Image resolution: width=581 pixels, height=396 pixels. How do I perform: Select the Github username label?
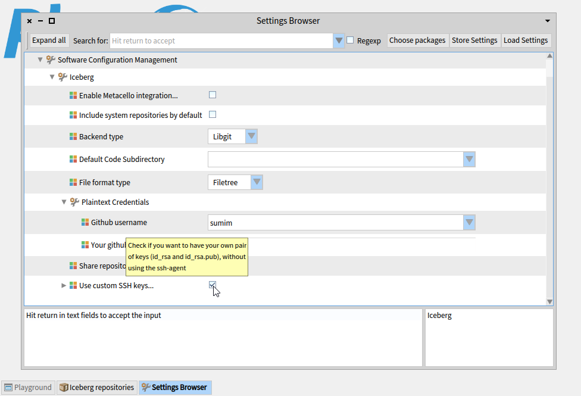[119, 223]
